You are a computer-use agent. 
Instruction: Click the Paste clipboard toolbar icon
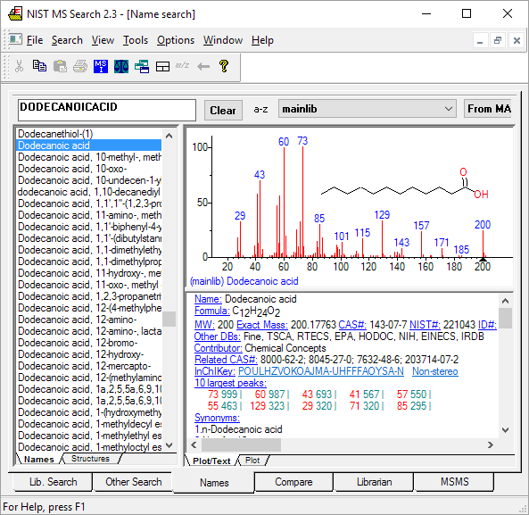(60, 66)
